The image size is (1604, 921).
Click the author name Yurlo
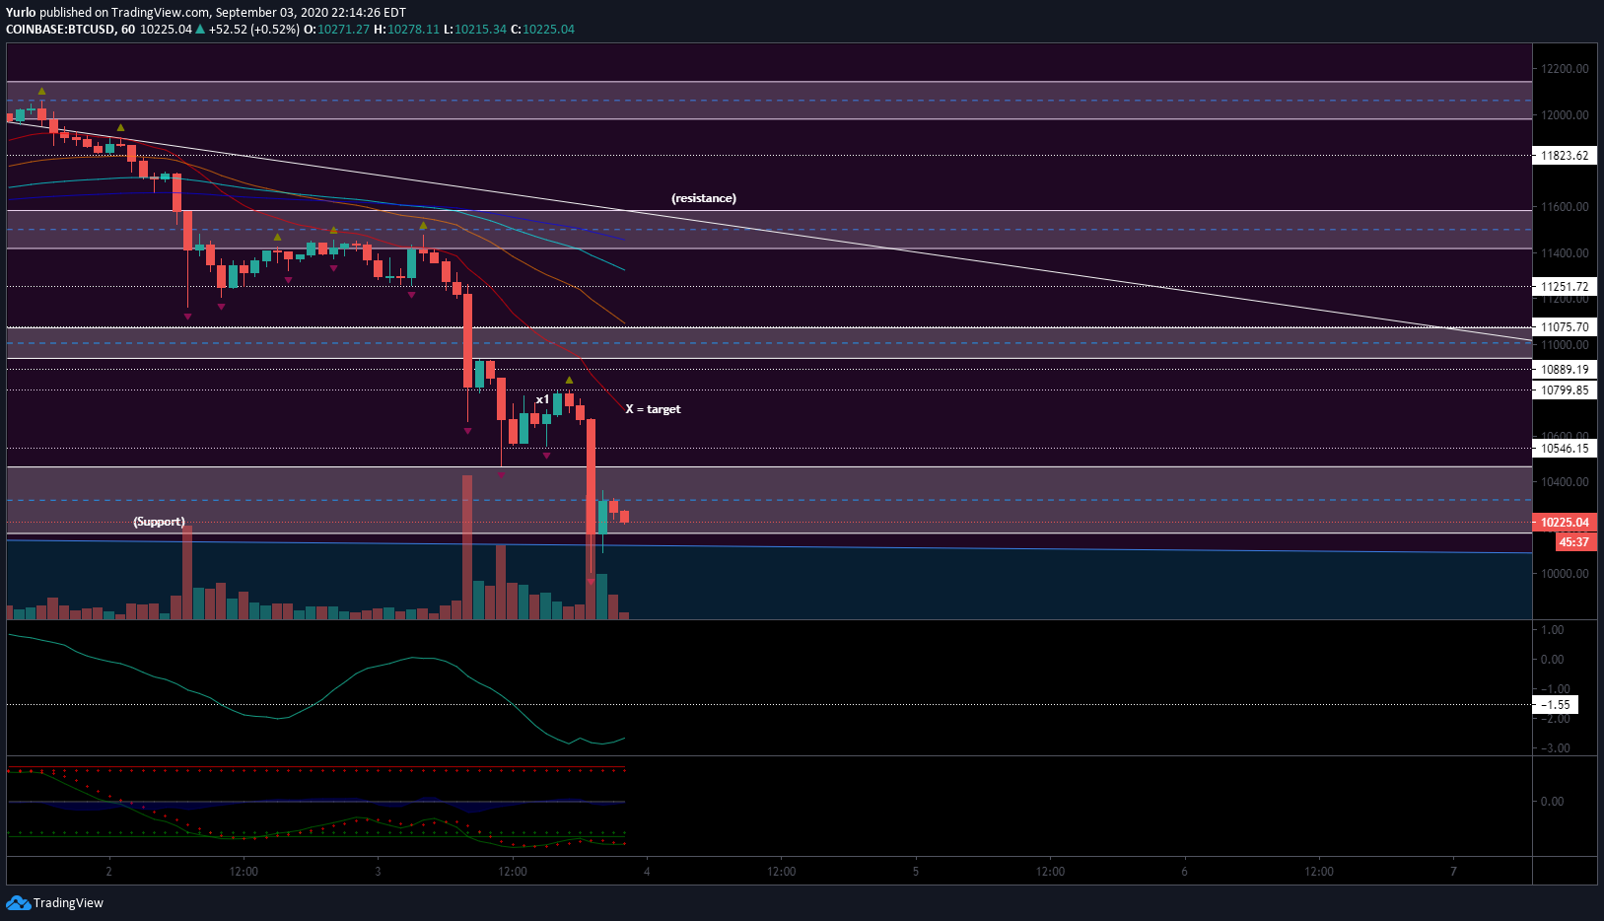(21, 13)
